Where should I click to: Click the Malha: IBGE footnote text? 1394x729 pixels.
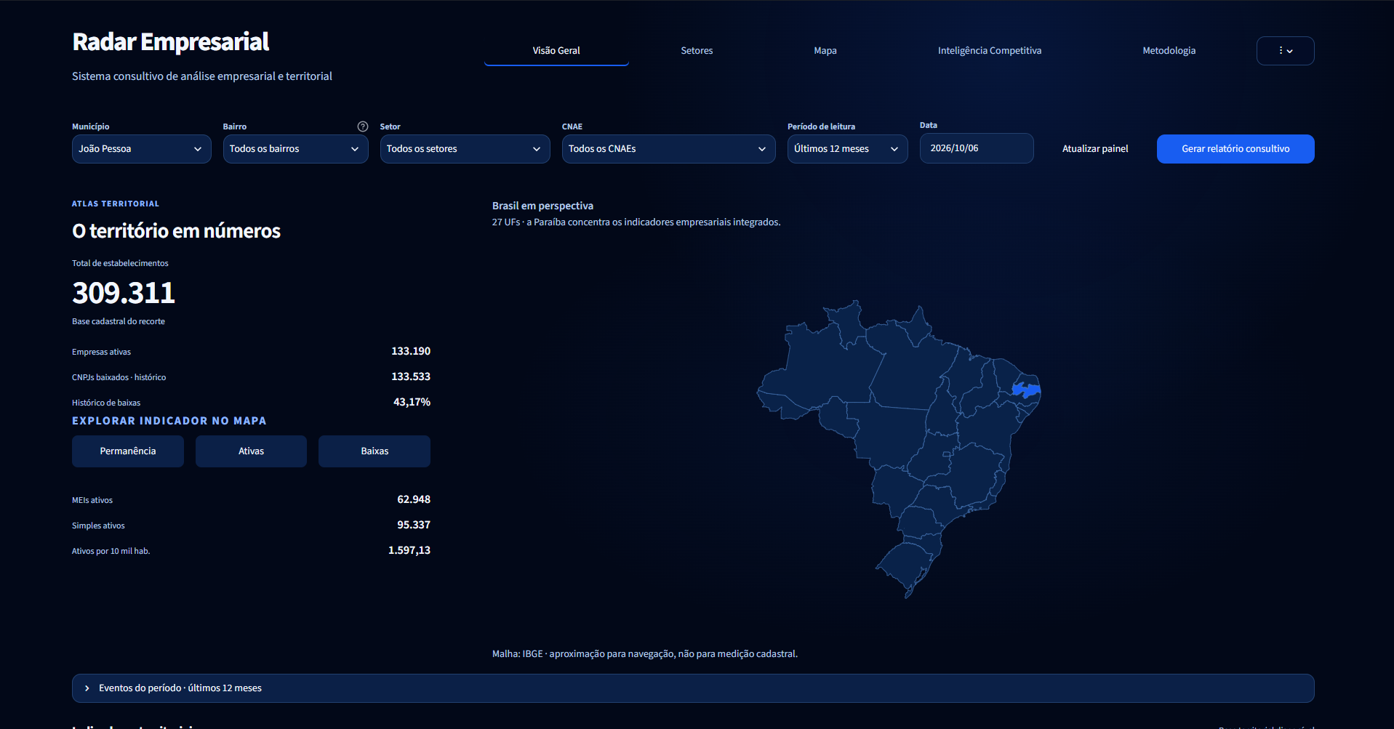pyautogui.click(x=645, y=654)
